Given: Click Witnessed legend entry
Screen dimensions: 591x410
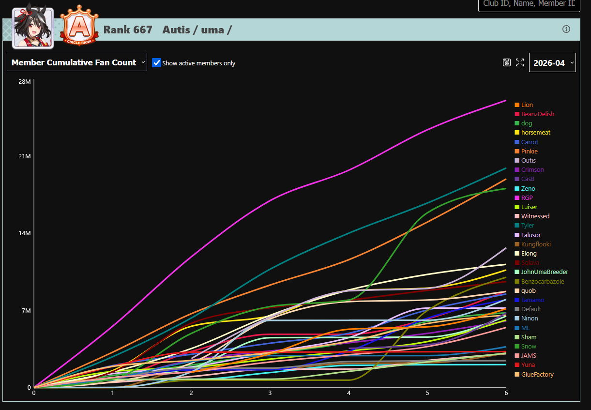Looking at the screenshot, I should click(532, 216).
